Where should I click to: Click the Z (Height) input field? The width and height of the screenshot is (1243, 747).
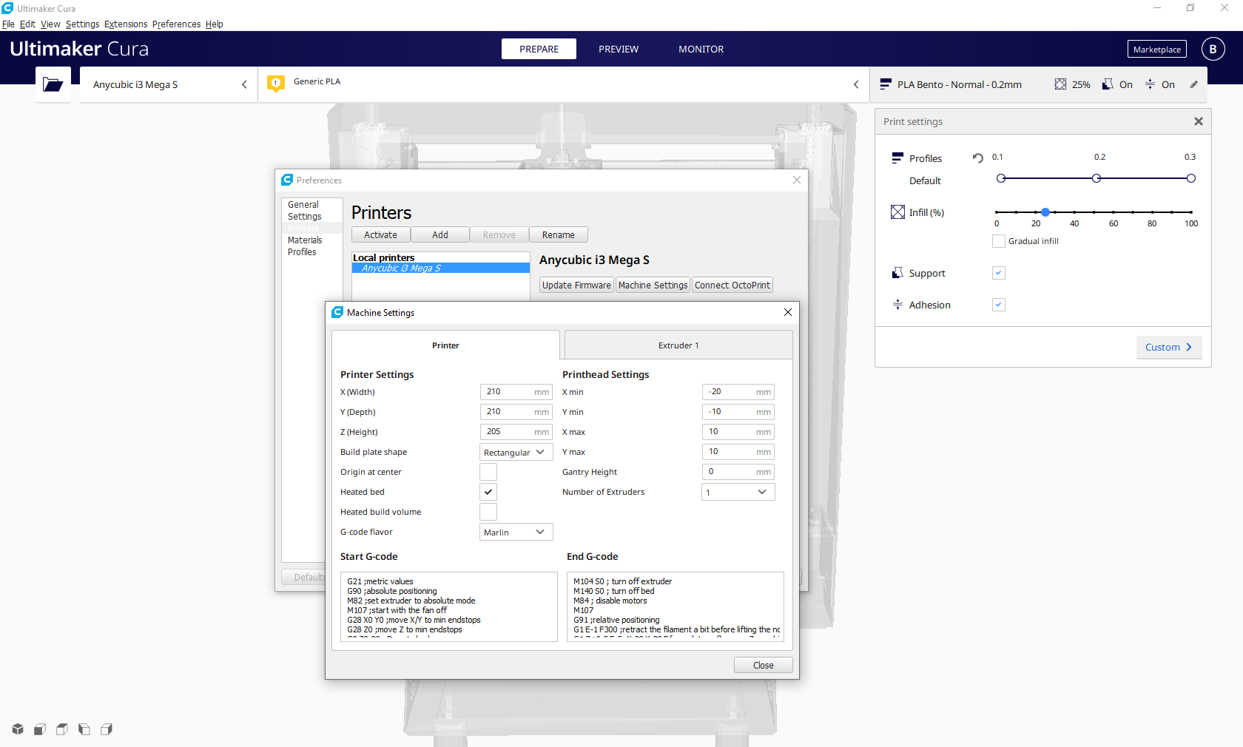pyautogui.click(x=516, y=432)
